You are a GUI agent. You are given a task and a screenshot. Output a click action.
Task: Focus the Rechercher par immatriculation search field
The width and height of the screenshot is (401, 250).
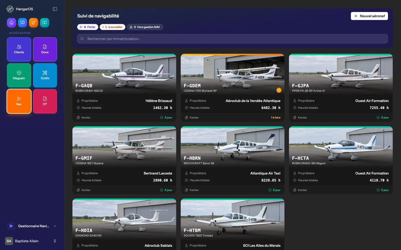click(x=233, y=39)
